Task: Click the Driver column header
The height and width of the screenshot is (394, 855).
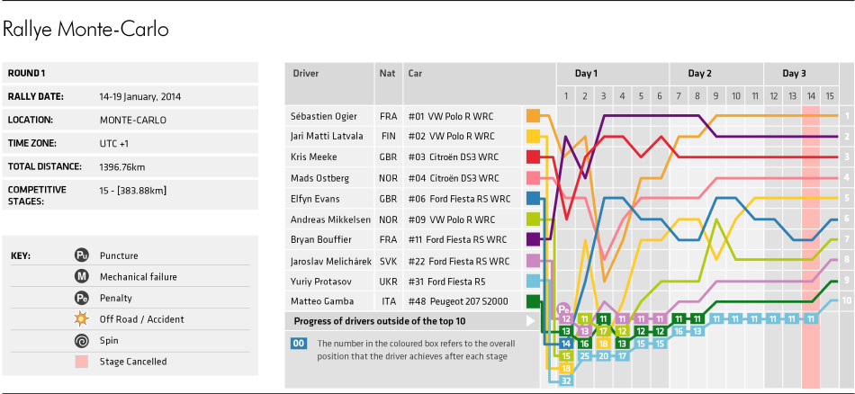Action: (x=306, y=73)
